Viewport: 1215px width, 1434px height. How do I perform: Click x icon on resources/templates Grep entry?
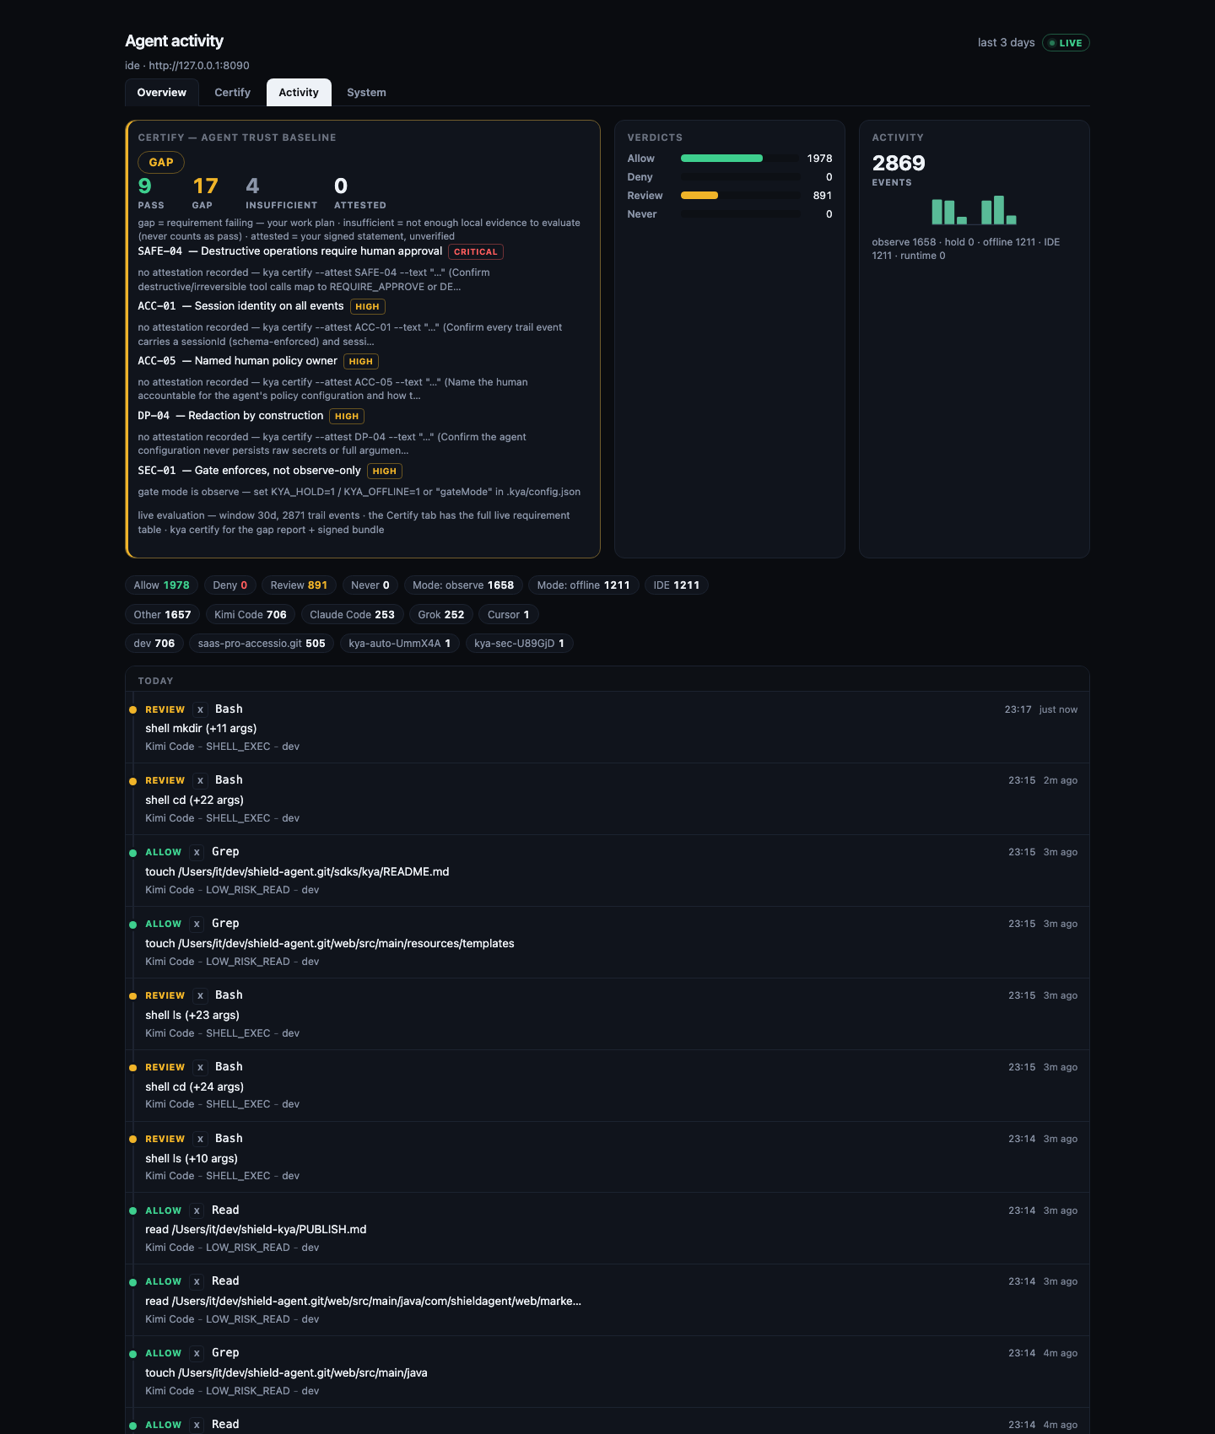[197, 925]
